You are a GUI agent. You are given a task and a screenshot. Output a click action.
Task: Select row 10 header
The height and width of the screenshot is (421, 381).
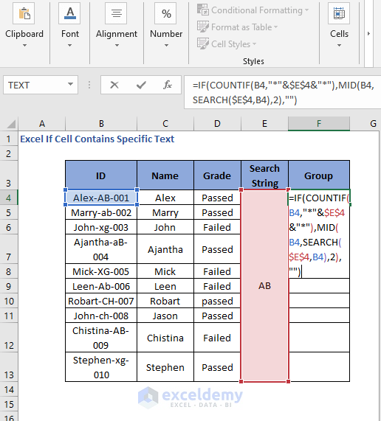point(9,301)
